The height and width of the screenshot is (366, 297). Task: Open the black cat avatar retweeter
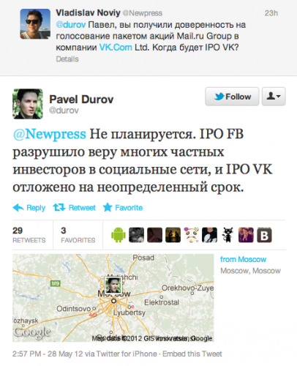point(228,235)
